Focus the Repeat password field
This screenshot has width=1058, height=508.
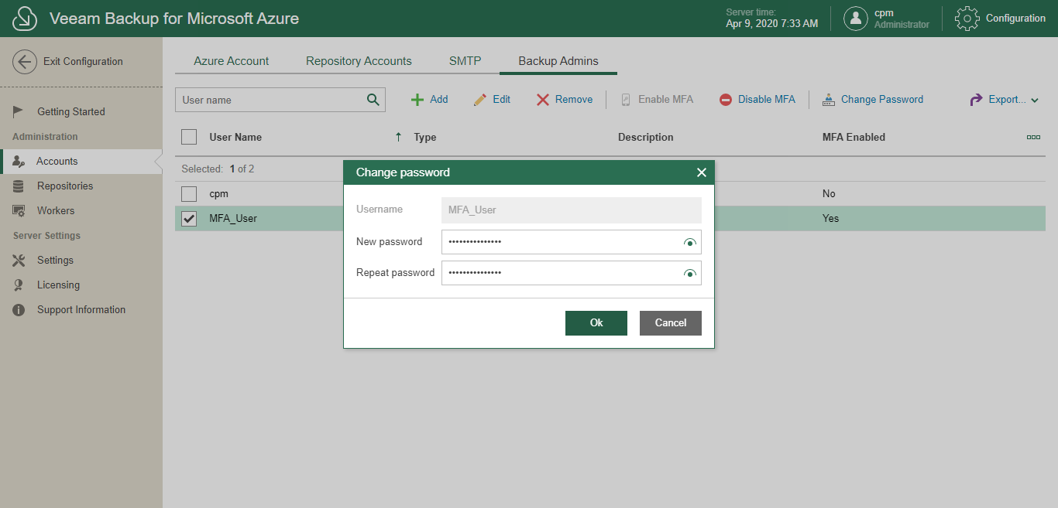(572, 273)
